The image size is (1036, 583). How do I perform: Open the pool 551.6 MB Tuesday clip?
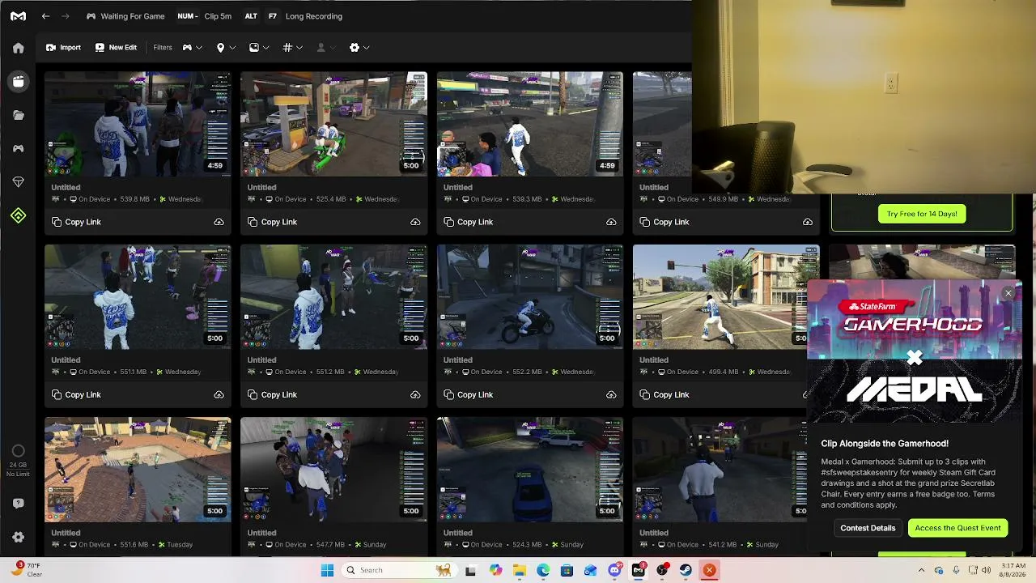[x=138, y=470]
